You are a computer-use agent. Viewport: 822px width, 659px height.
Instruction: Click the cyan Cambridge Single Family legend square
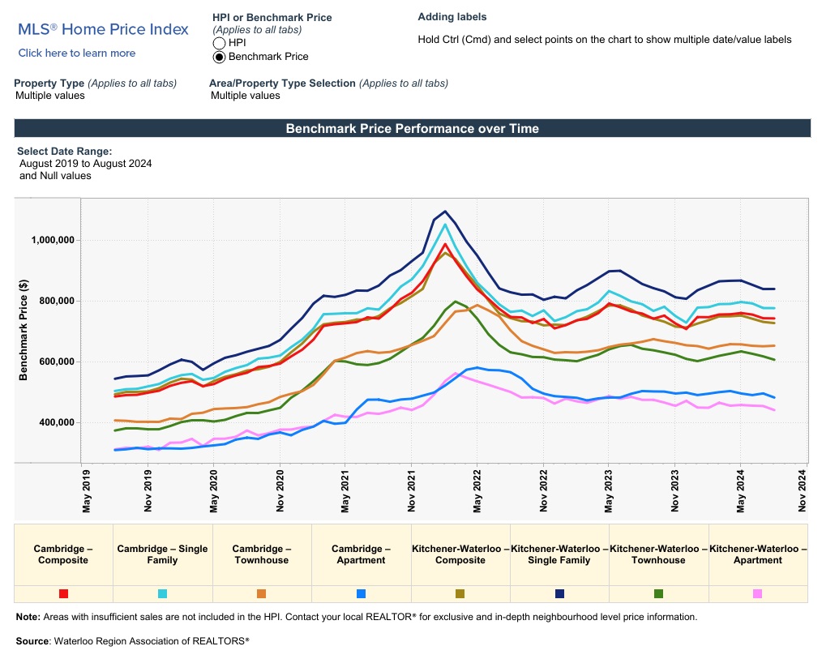point(162,594)
